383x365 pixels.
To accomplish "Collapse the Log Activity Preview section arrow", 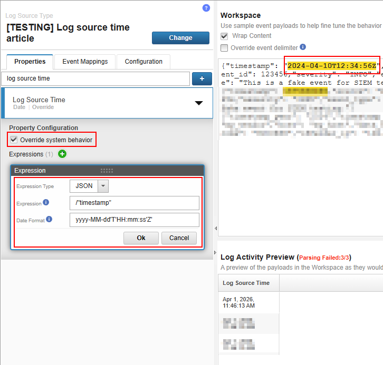I will pyautogui.click(x=215, y=253).
